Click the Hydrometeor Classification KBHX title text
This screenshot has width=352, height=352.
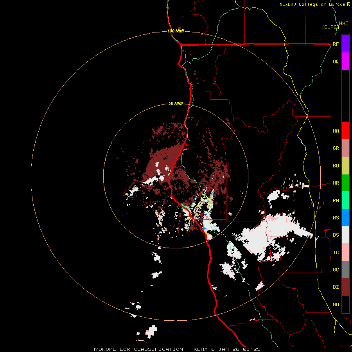click(x=176, y=349)
